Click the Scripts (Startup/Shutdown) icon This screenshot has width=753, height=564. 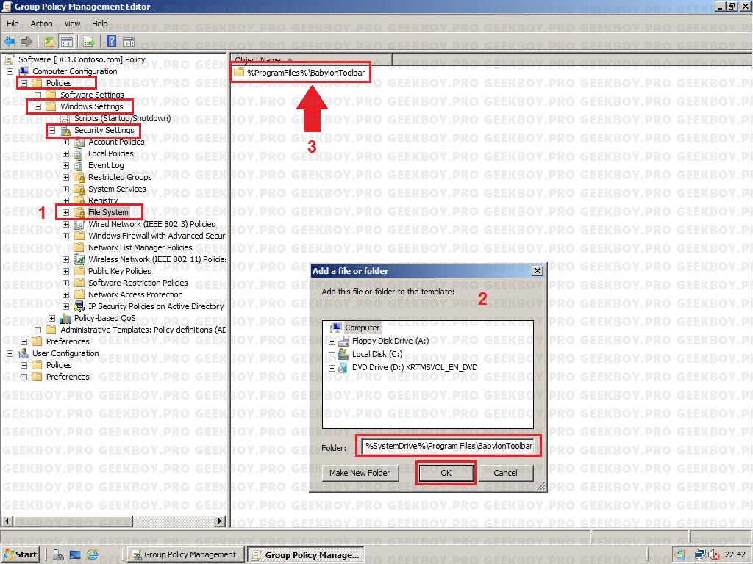click(65, 118)
